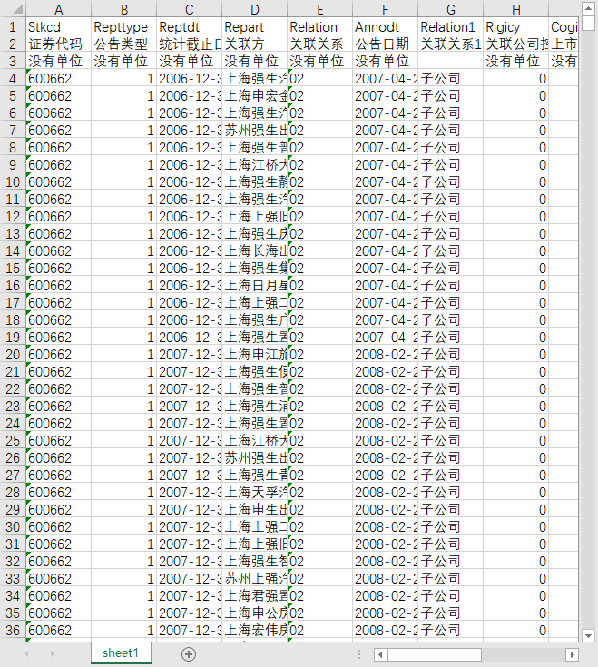The image size is (598, 667).
Task: Select row 1 header
Action: [x=13, y=27]
